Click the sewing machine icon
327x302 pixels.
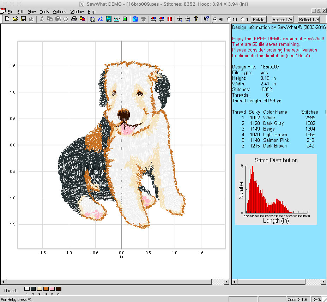click(x=116, y=19)
